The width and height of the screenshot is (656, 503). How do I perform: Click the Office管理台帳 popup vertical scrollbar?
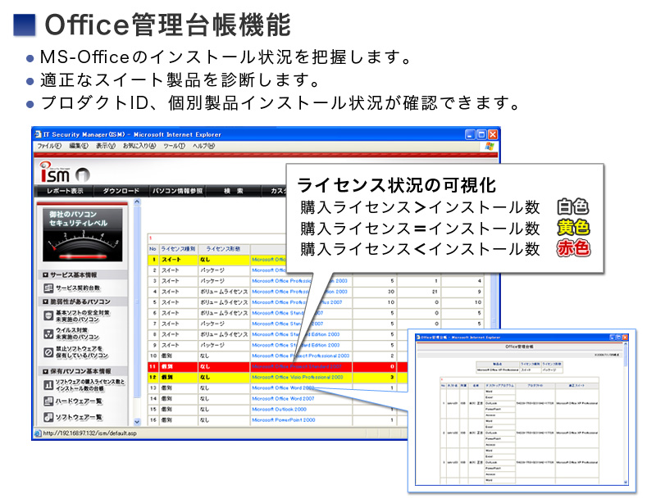coord(626,414)
